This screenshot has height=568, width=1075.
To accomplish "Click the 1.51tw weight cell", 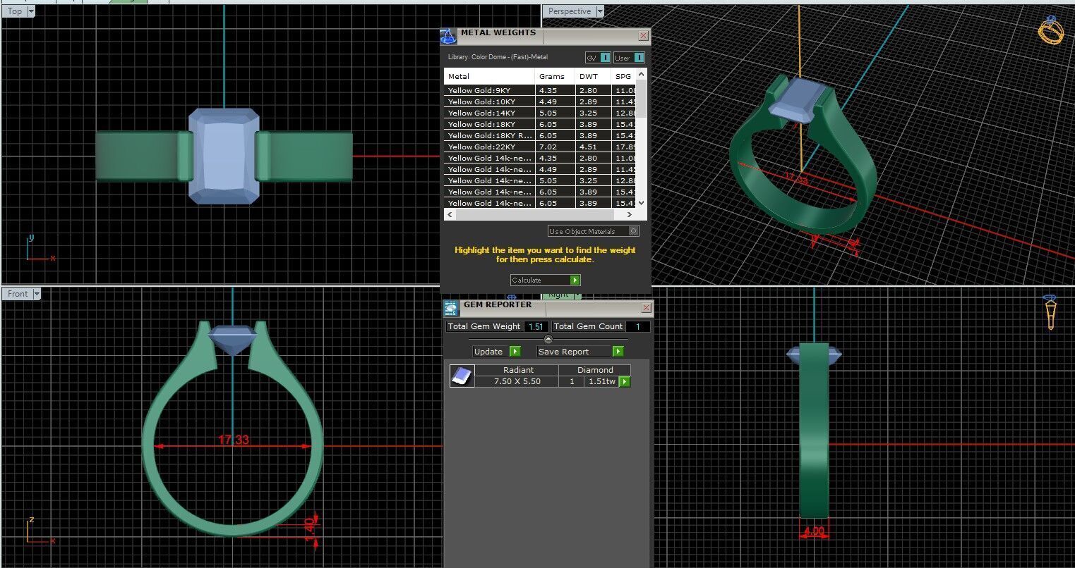I will click(x=601, y=381).
